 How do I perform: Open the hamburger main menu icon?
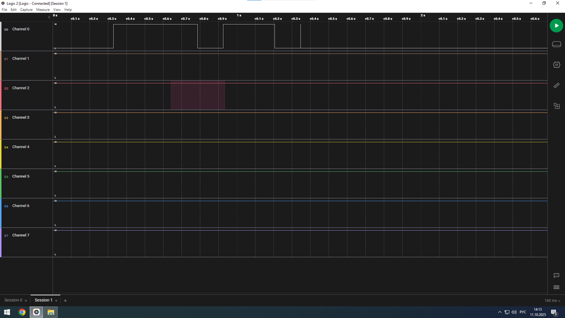click(x=556, y=287)
